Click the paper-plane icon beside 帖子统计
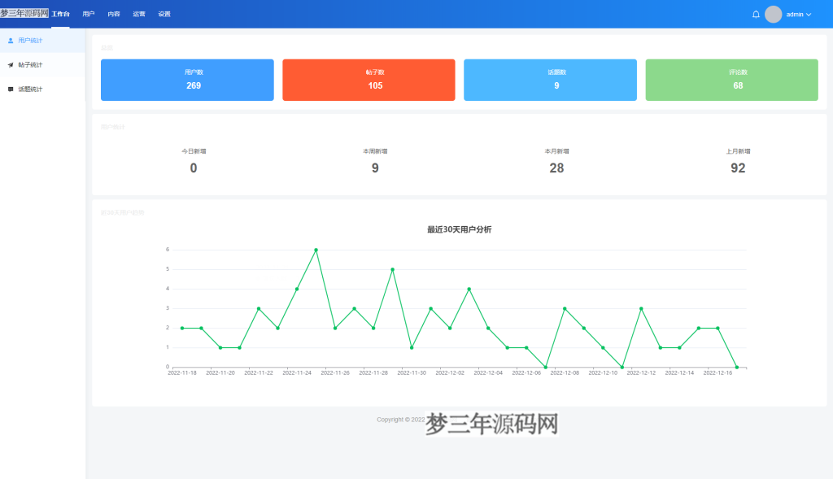Screen dimensions: 833x479 [10, 63]
